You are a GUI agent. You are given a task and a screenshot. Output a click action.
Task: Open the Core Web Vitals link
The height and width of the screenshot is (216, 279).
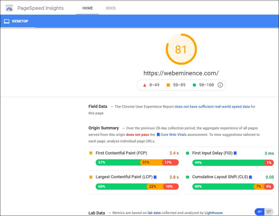[174, 135]
